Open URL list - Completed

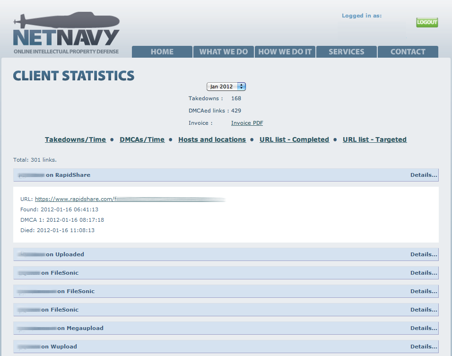click(x=294, y=139)
